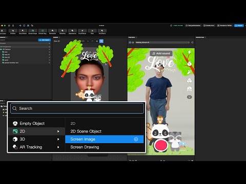Click the Filter toolbar icon

click(x=92, y=31)
